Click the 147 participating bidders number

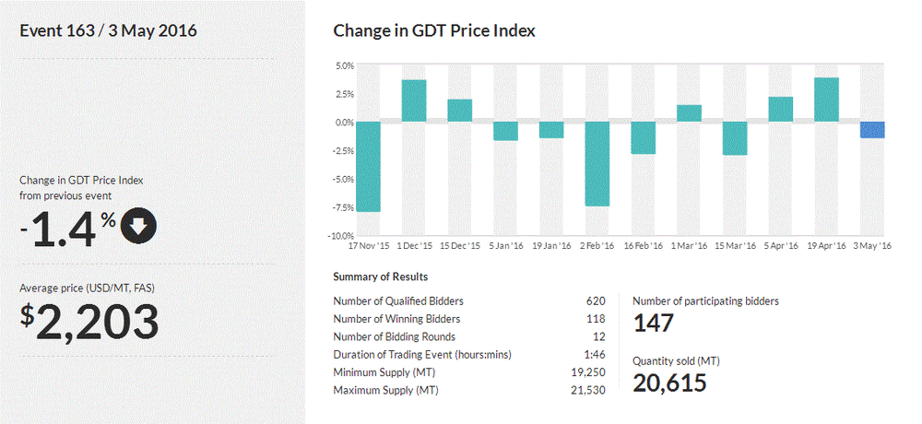[x=655, y=324]
